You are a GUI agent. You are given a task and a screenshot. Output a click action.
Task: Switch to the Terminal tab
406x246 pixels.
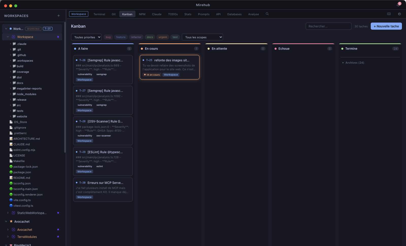99,14
